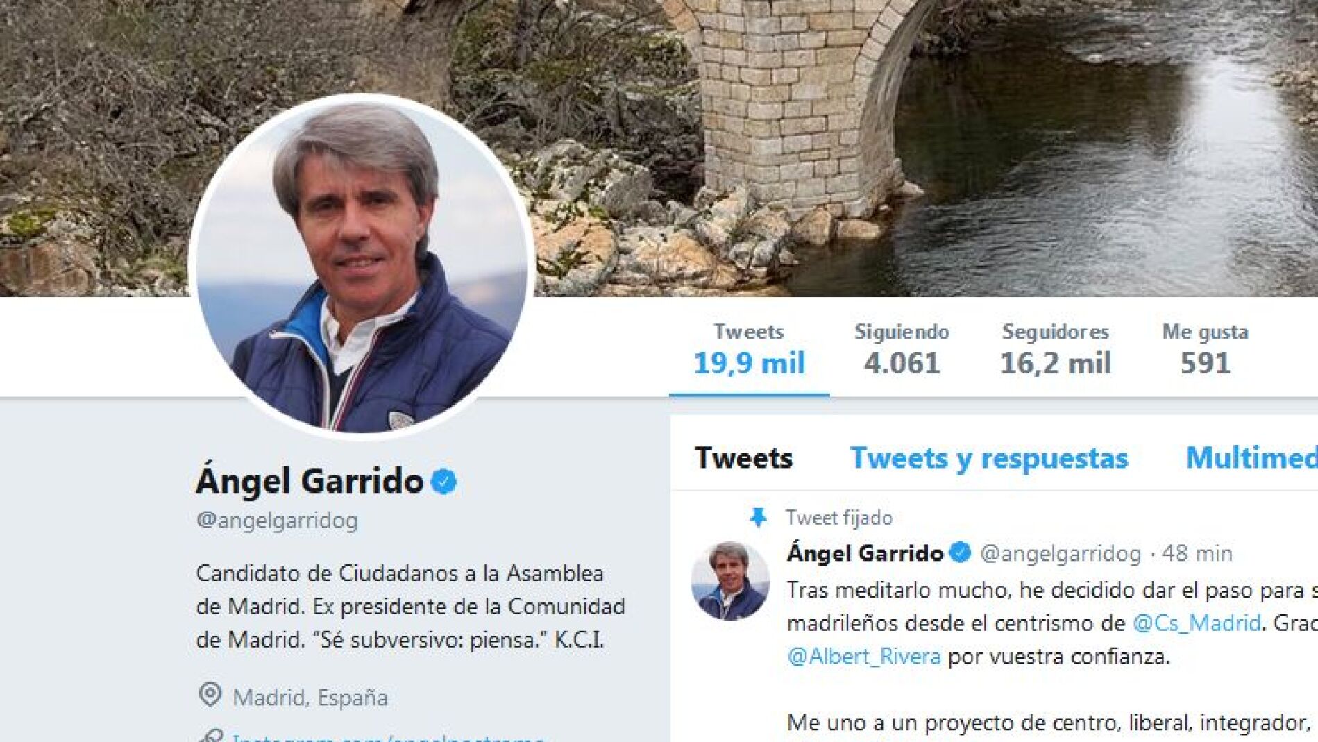Open the Seguidores 16,2 mil list
This screenshot has height=742, width=1318.
coord(1055,350)
